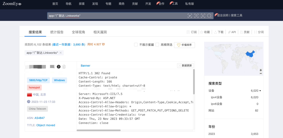Viewport: 283px width, 138px height.
Task: Open the Object moved title link
Action: 46,125
